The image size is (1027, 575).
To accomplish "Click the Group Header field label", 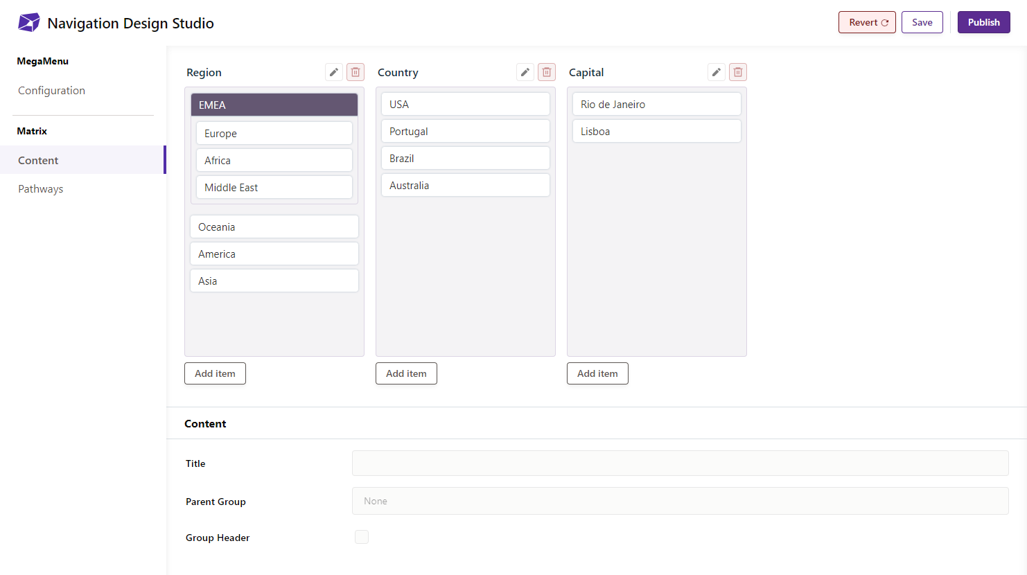I will click(x=218, y=538).
